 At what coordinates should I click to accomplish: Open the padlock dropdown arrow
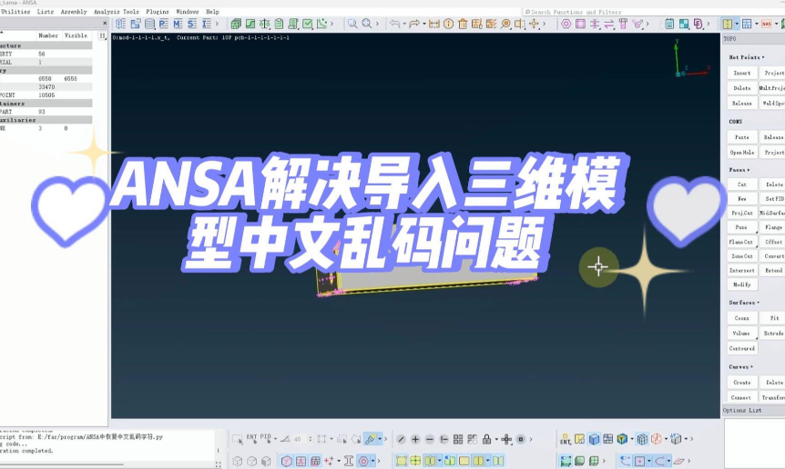(496, 440)
